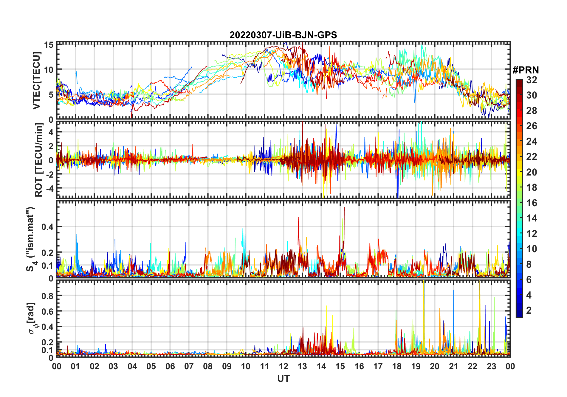Click x-axis tick label 01
The width and height of the screenshot is (567, 397).
75,367
